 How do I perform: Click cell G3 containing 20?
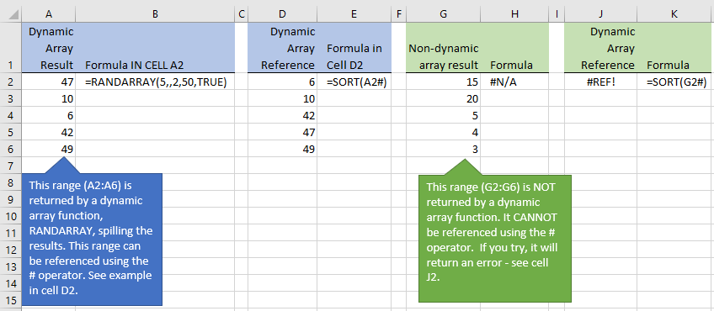[443, 98]
